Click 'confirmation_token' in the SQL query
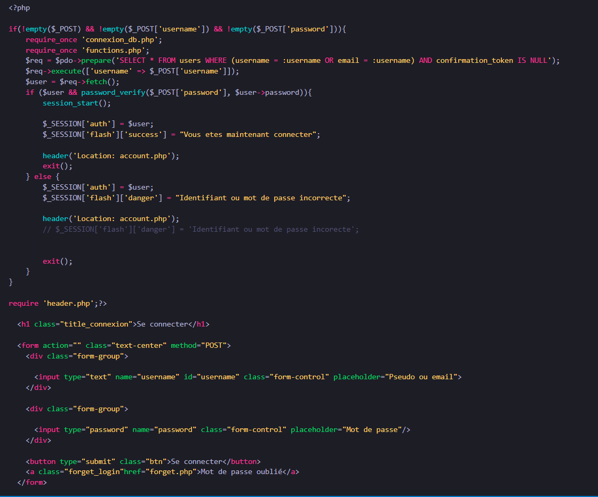 (x=474, y=61)
